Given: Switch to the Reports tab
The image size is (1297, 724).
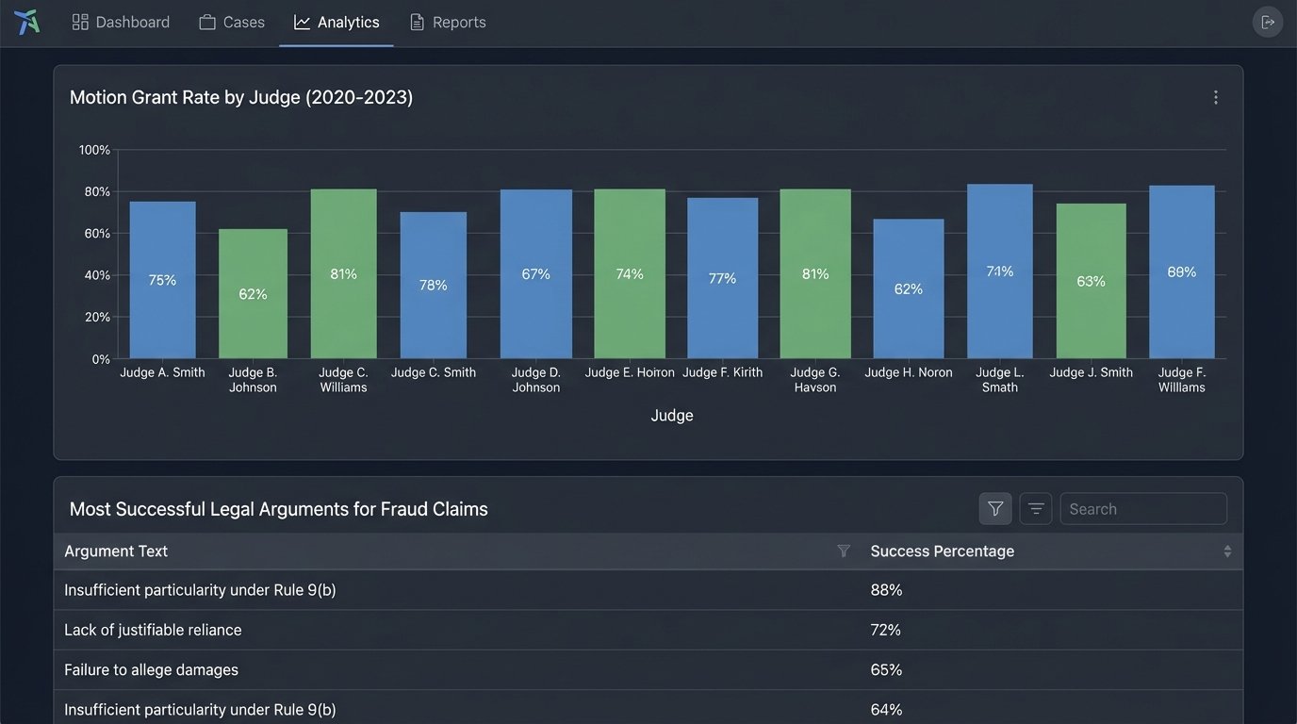Looking at the screenshot, I should [448, 21].
